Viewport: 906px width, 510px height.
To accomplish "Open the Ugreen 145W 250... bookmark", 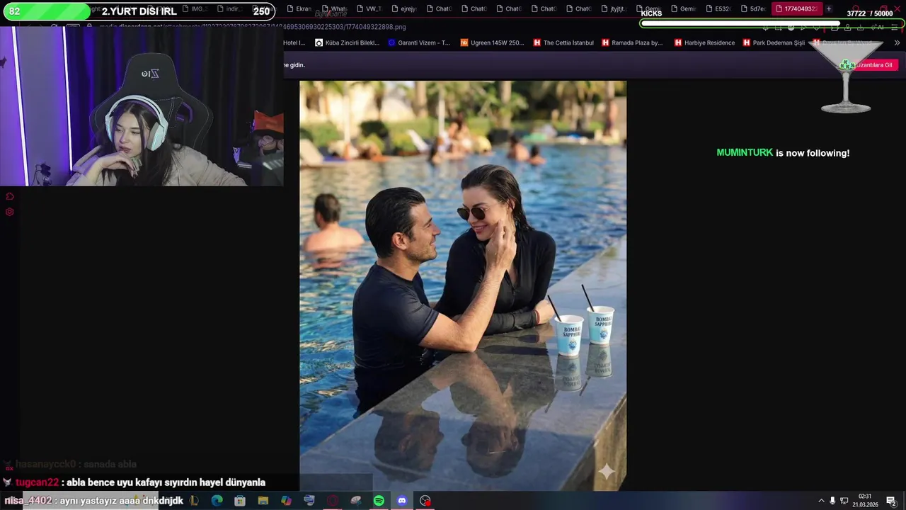I will (x=492, y=42).
